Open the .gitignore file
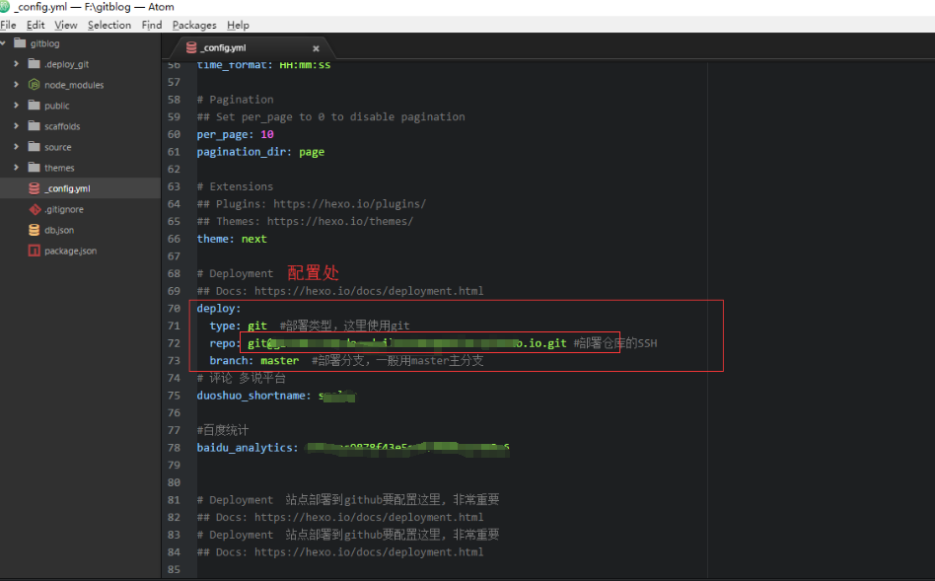This screenshot has height=581, width=935. coord(64,209)
